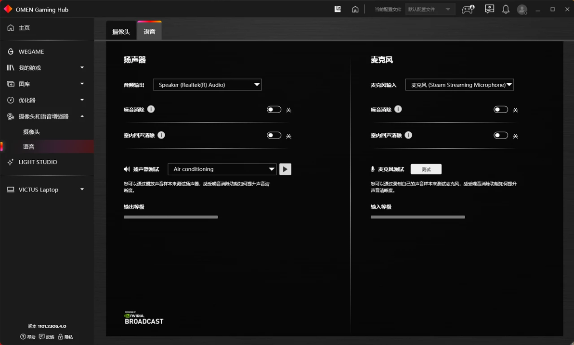Image resolution: width=574 pixels, height=345 pixels.
Task: Open the notifications bell icon
Action: pos(506,10)
